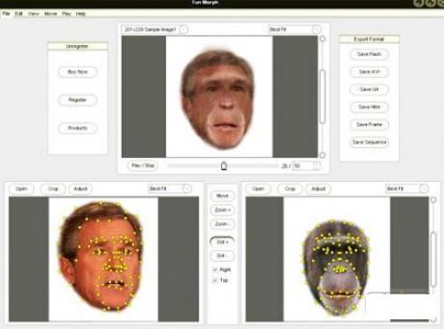444x329 pixels.
Task: Expand the preview Best Fit zoom dropdown
Action: 316,29
